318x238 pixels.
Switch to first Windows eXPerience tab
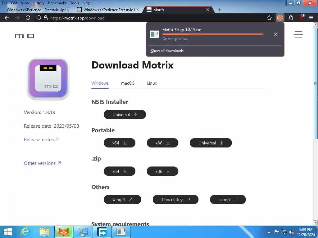pyautogui.click(x=36, y=10)
